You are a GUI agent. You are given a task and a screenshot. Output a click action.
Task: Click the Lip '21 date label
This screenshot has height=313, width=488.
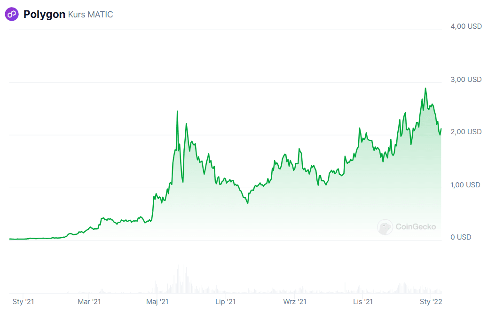pos(226,302)
